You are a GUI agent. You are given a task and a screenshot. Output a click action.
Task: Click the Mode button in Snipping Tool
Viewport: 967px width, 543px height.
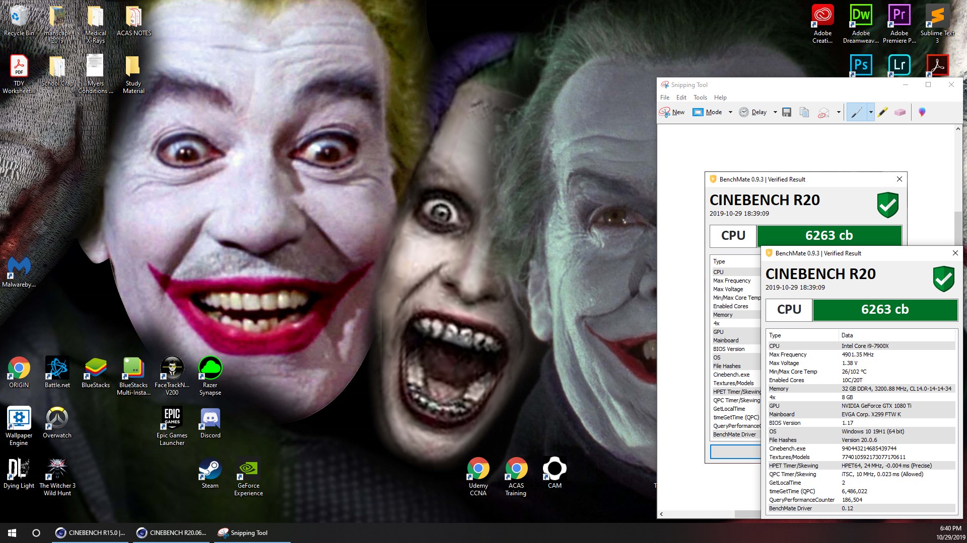[x=708, y=112]
